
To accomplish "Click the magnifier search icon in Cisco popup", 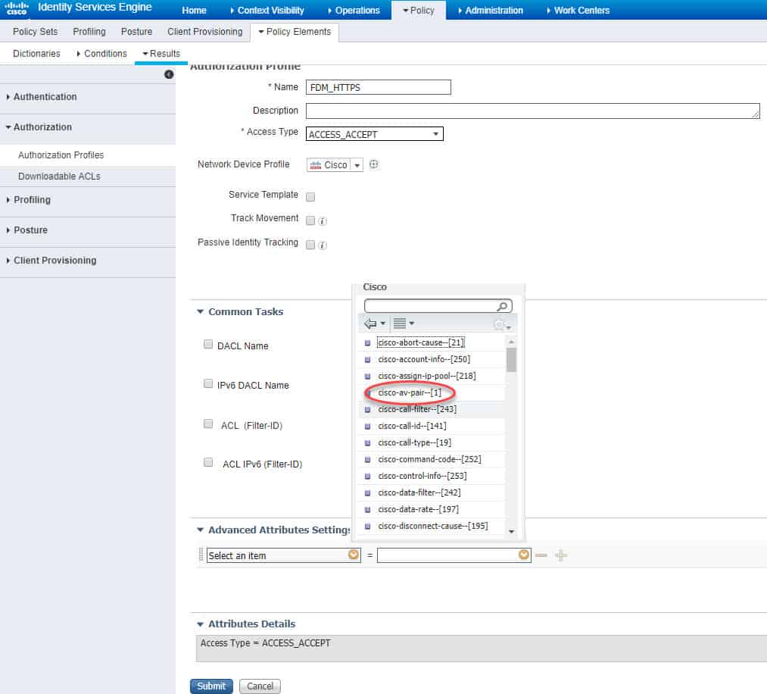I will point(502,306).
